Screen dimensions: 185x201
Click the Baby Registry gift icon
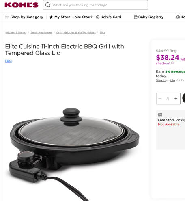coord(136,17)
